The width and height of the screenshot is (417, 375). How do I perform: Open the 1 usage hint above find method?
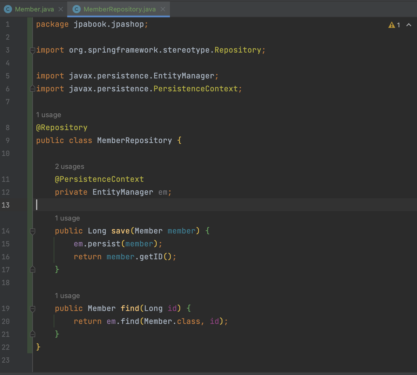[x=67, y=296]
